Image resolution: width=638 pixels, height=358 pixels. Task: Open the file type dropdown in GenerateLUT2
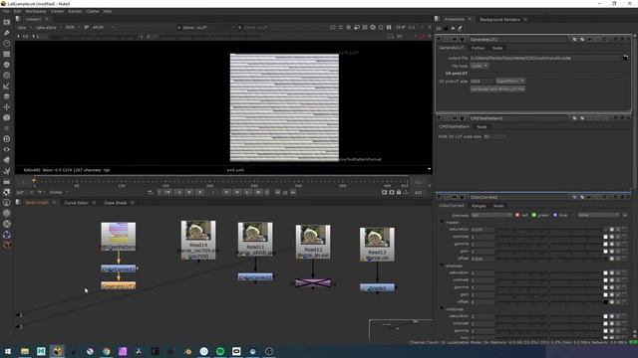tap(479, 66)
